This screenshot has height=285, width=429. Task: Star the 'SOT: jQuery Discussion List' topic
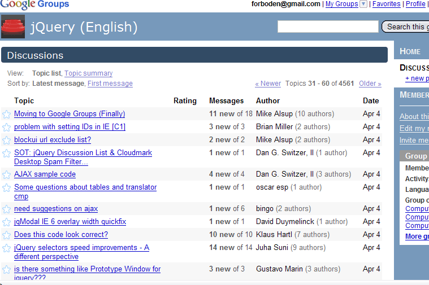coord(6,154)
